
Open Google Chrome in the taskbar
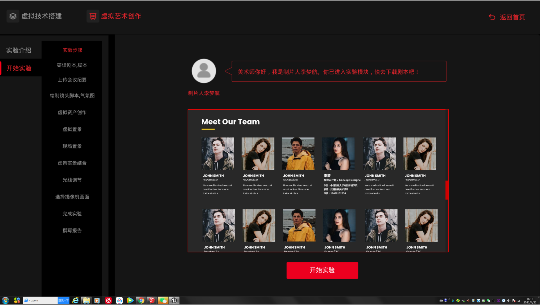tap(141, 301)
